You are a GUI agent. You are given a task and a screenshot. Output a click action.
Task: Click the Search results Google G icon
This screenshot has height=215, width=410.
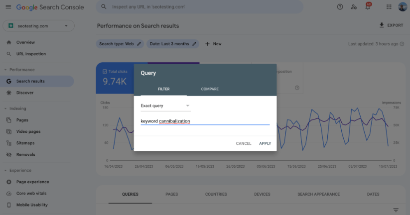[9, 81]
